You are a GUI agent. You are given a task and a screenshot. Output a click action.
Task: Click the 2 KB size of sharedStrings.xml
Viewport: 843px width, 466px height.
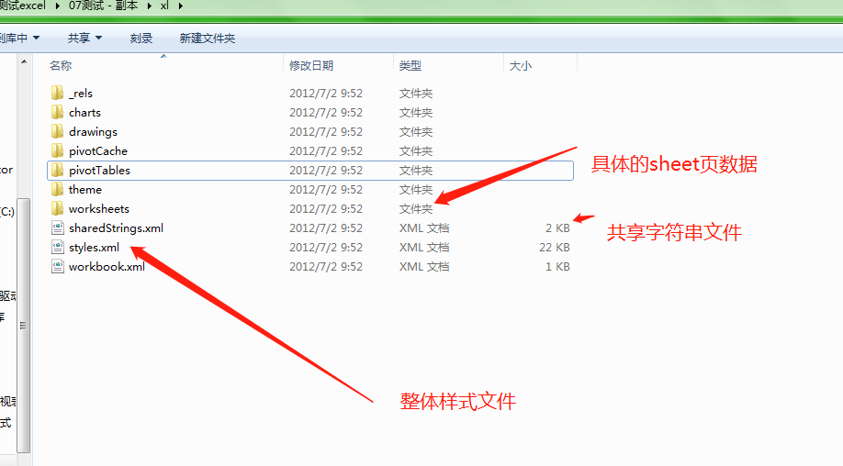[557, 228]
